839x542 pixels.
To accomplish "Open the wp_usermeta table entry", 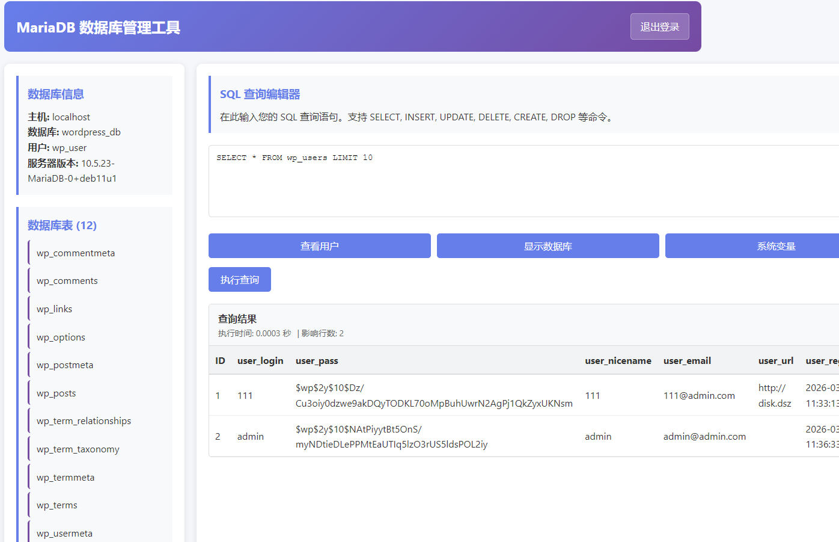I will [65, 534].
